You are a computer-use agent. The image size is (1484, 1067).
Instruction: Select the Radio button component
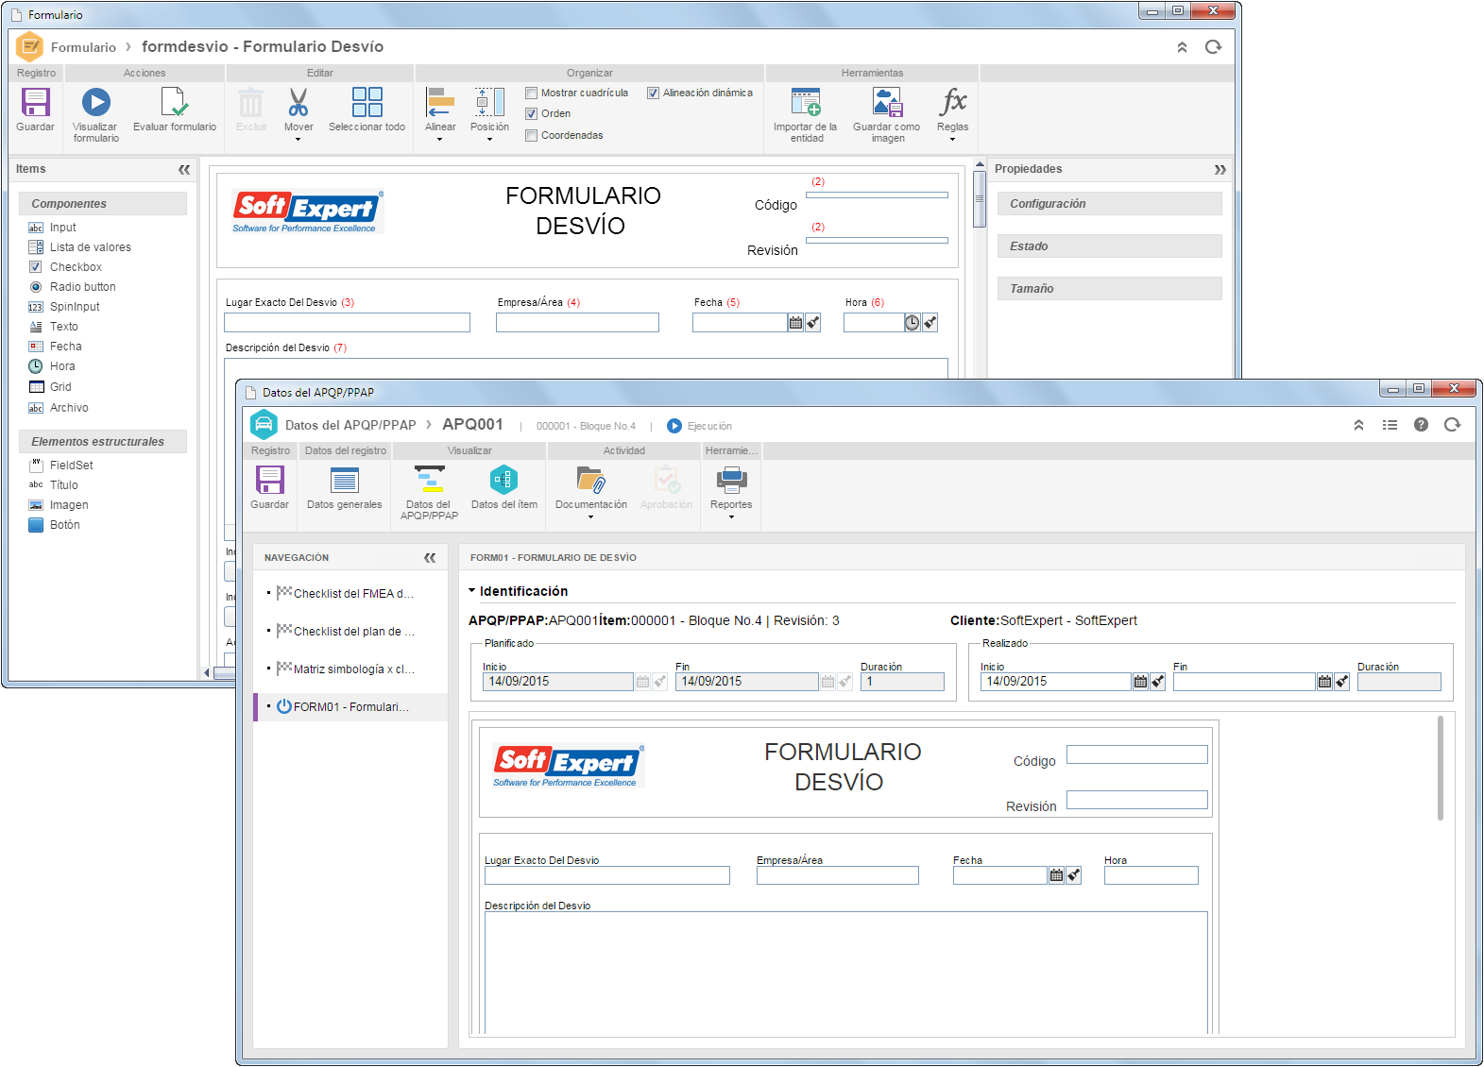(x=73, y=287)
